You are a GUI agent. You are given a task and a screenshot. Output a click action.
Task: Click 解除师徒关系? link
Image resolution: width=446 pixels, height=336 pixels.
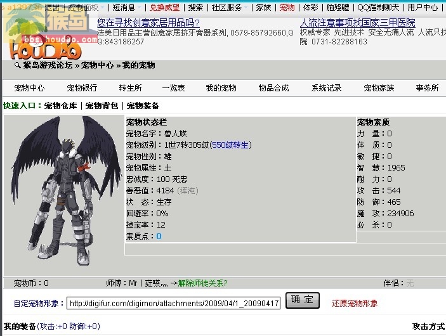pyautogui.click(x=202, y=283)
